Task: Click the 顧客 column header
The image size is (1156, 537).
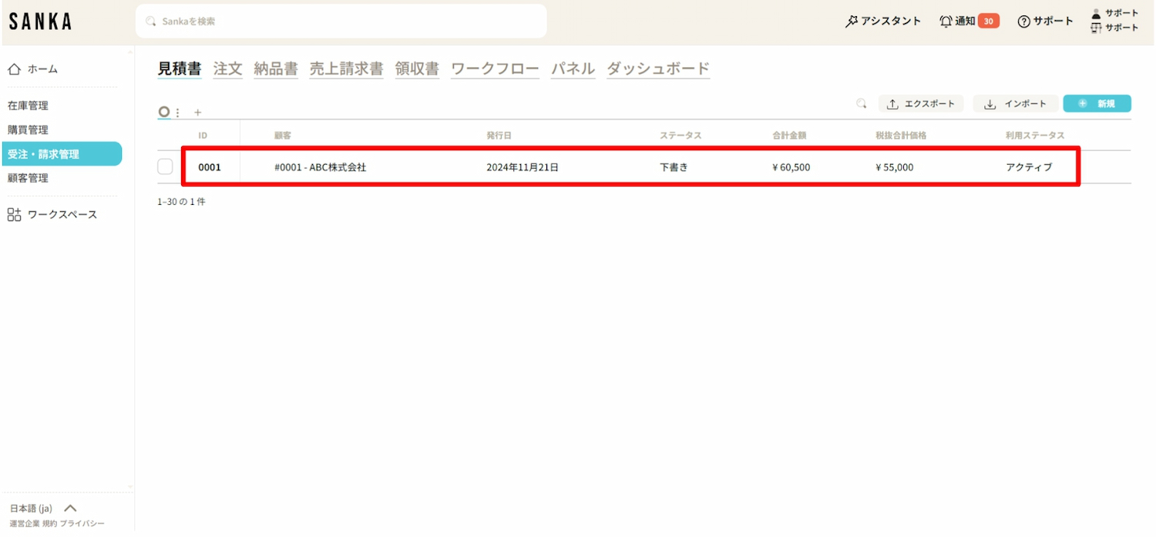Action: click(282, 136)
